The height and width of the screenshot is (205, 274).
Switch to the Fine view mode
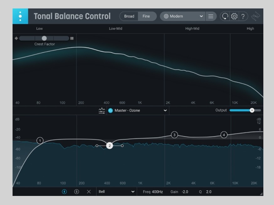(146, 16)
